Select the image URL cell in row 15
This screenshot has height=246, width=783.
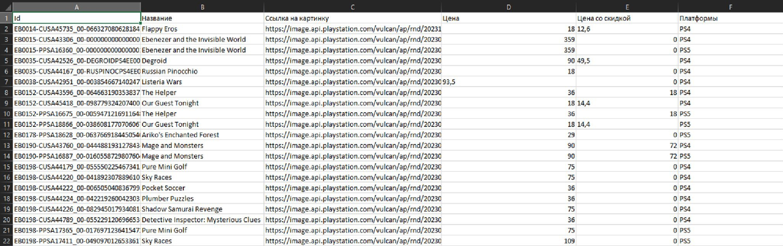click(x=352, y=167)
